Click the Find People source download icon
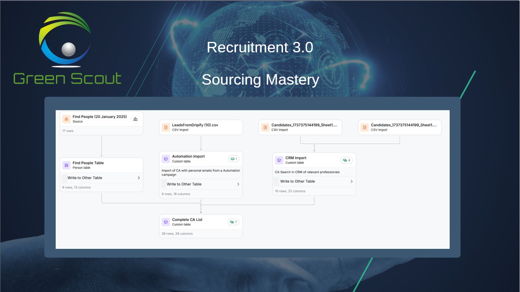 [66, 119]
